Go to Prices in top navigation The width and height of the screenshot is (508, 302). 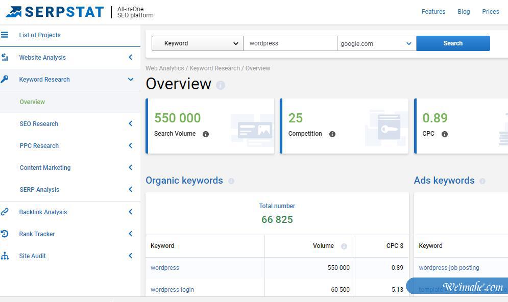pyautogui.click(x=490, y=12)
